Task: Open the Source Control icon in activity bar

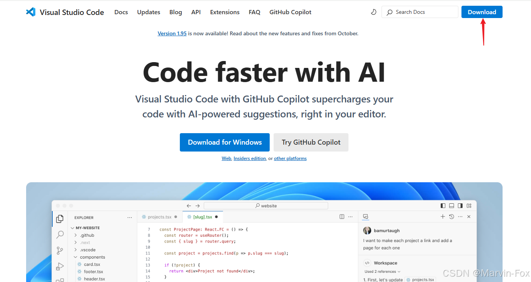Action: [60, 251]
